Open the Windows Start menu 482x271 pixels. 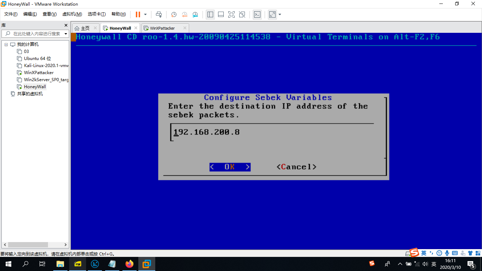tap(8, 264)
